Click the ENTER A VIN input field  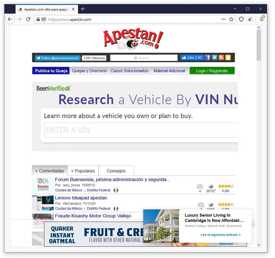click(x=141, y=130)
